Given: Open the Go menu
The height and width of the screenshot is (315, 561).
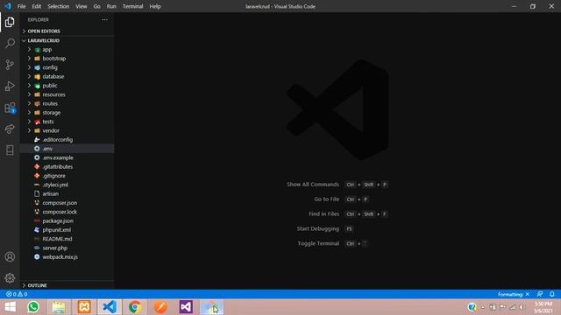Looking at the screenshot, I should [x=96, y=6].
